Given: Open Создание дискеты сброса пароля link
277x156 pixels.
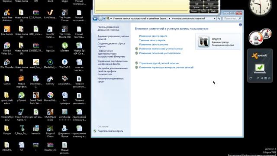Looking at the screenshot, I should (111, 45).
